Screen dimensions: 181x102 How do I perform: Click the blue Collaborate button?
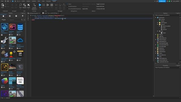point(162,1)
